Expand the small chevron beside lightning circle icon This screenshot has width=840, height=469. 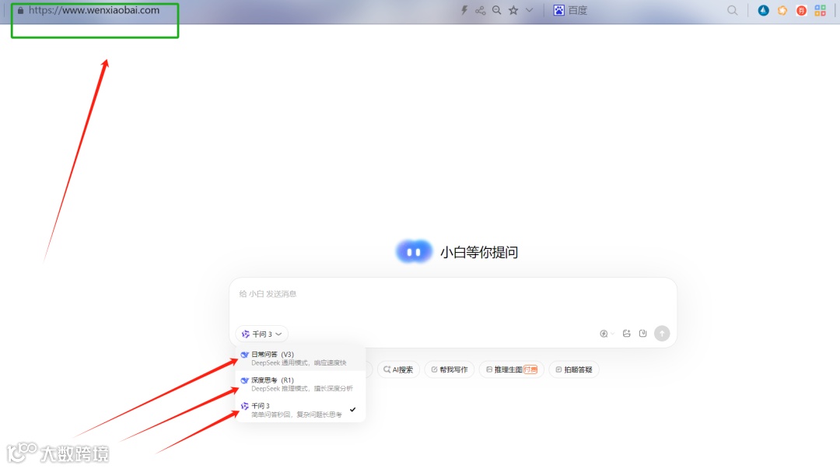point(612,334)
